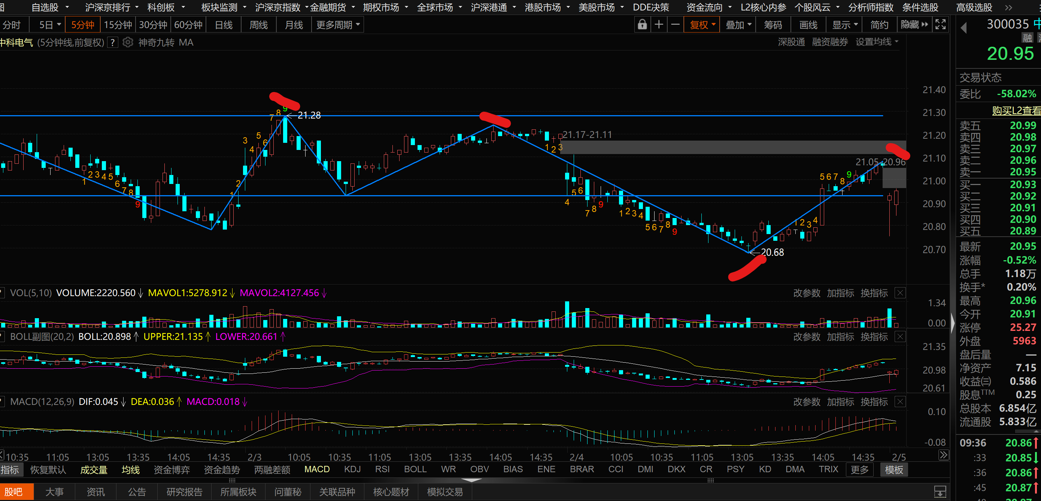Open the 研究报告 tab
1041x501 pixels.
(184, 492)
